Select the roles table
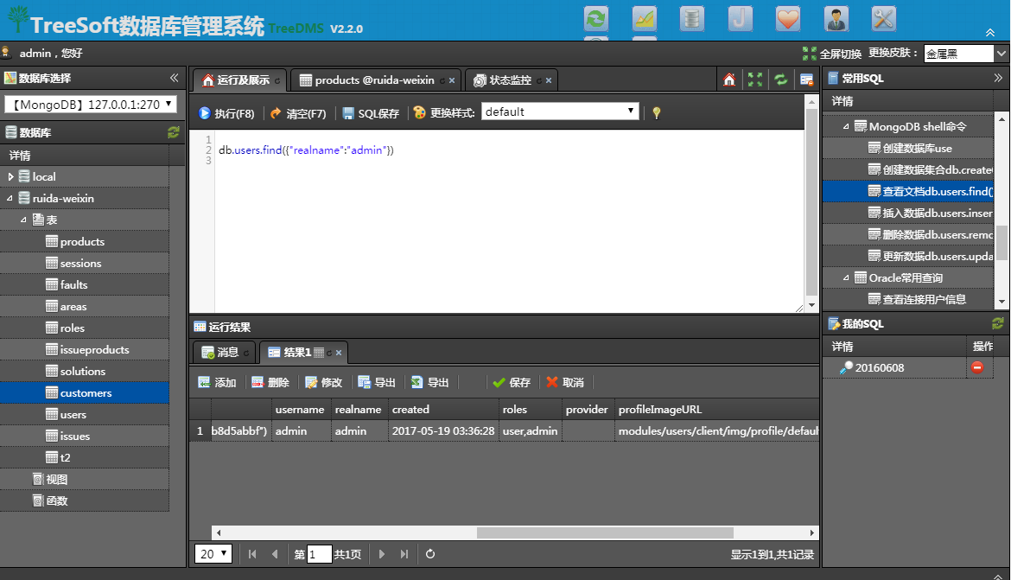This screenshot has width=1011, height=580. point(73,328)
